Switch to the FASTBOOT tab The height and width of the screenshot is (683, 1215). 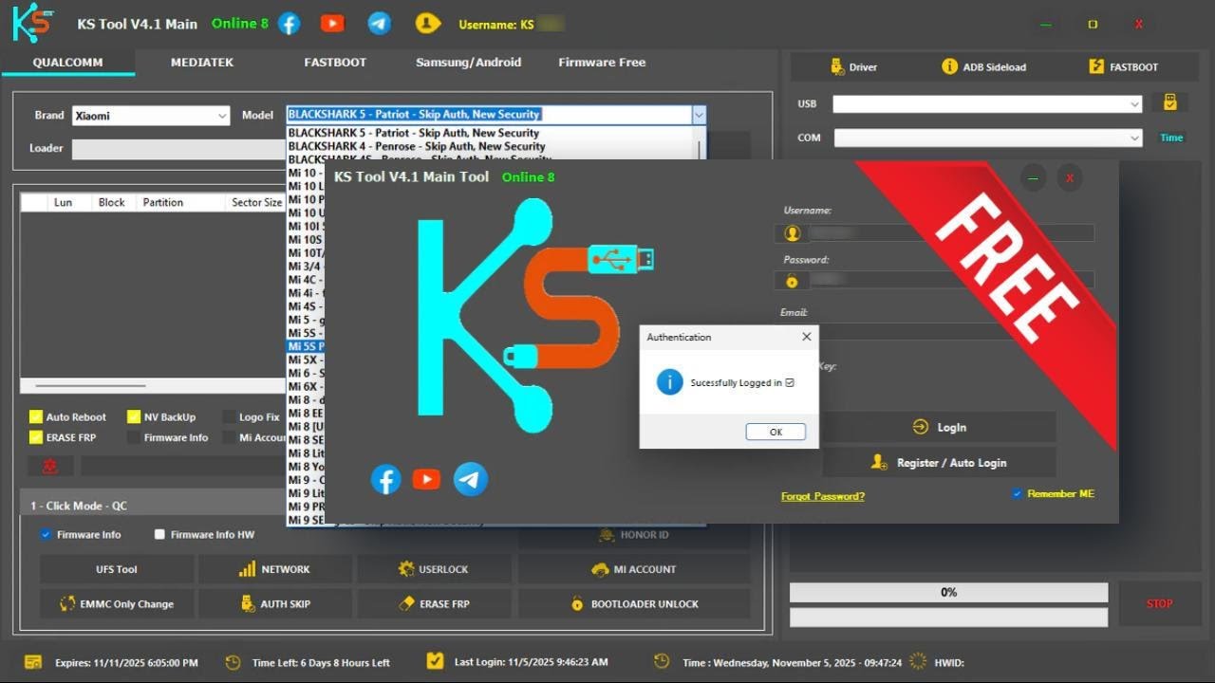(335, 63)
